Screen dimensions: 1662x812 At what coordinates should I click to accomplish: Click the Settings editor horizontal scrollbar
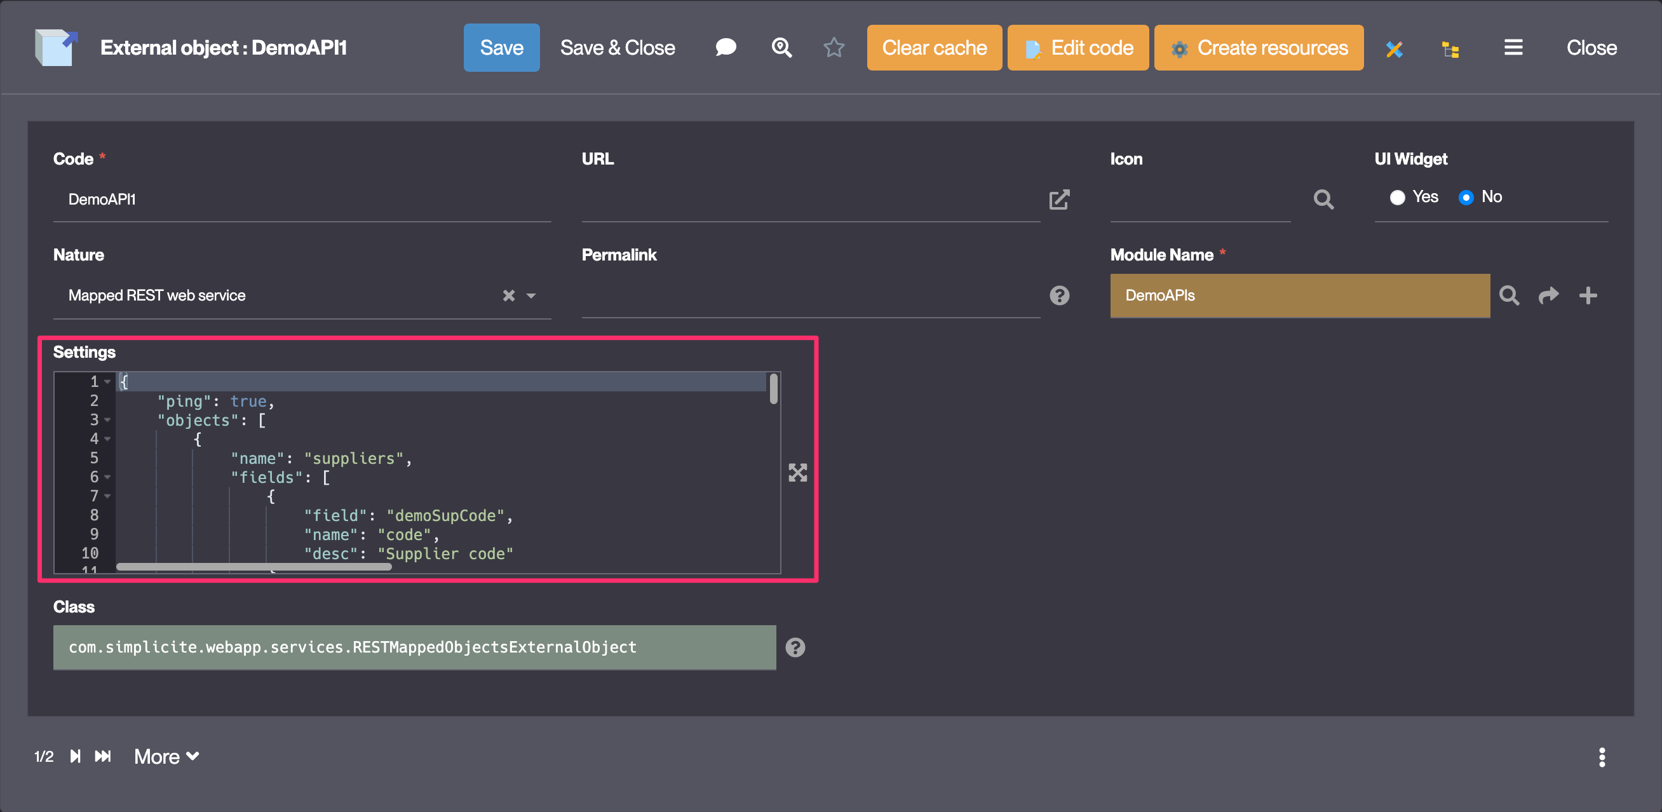[253, 567]
